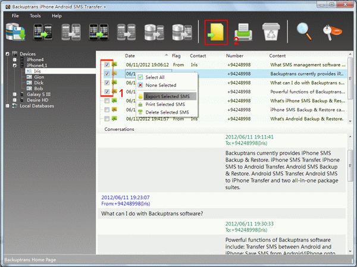Check the box for What's iPhone SMS Backup row
The image size is (357, 267).
(x=107, y=100)
